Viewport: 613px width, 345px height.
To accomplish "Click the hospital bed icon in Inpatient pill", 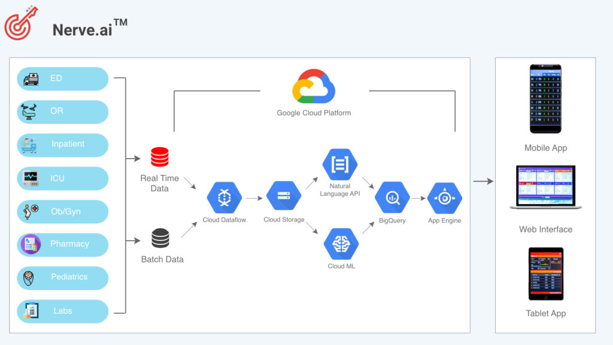I will (29, 145).
